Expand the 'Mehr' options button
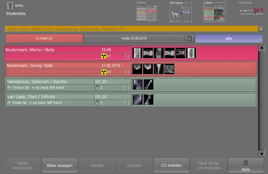This screenshot has height=174, width=268. (245, 166)
